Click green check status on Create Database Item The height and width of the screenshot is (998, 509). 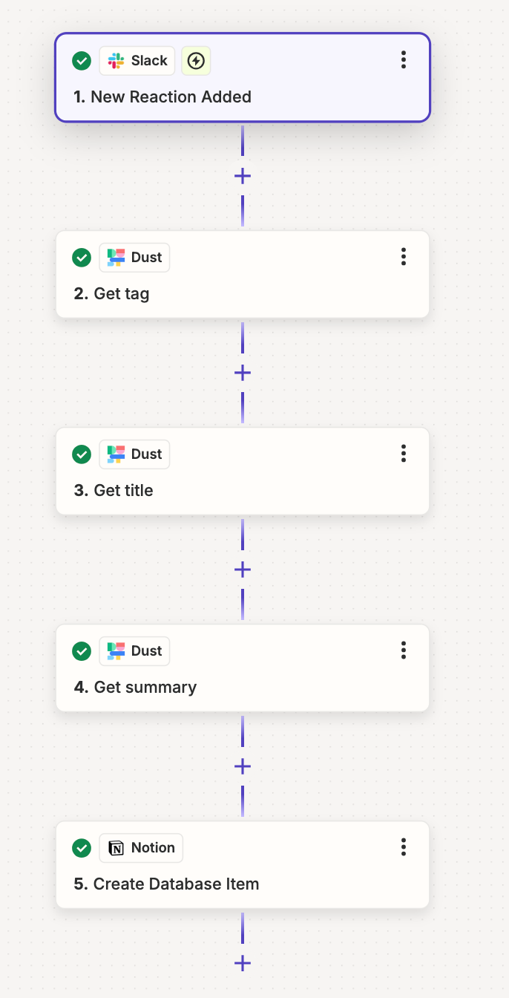coord(82,848)
